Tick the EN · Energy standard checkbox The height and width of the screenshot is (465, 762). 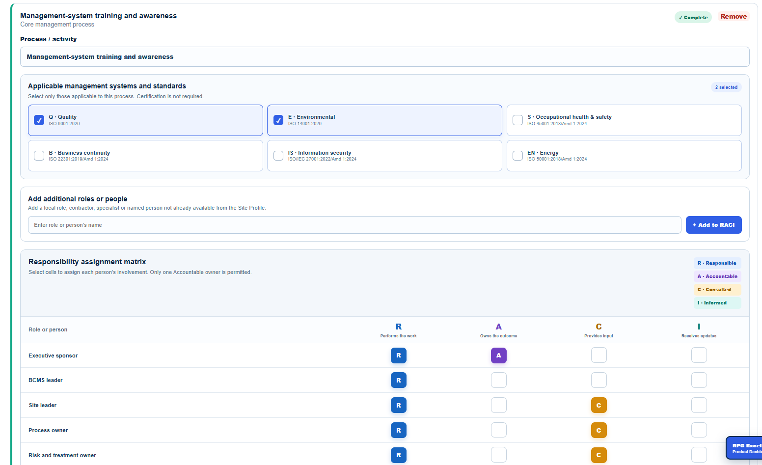click(517, 156)
